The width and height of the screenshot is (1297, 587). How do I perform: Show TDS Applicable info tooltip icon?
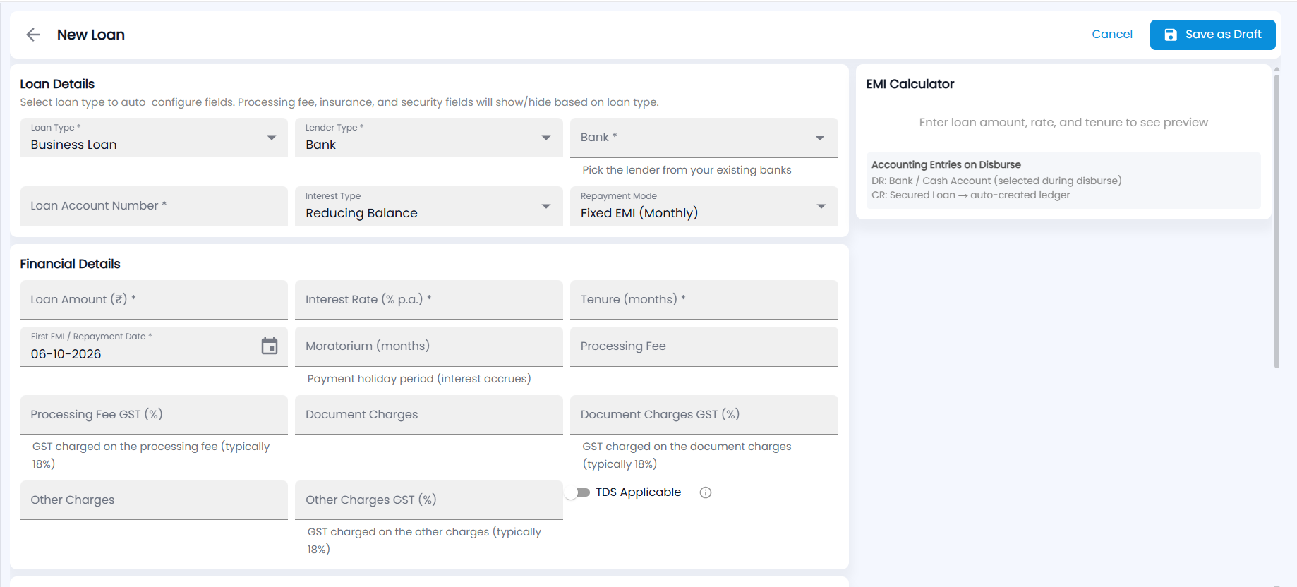coord(706,492)
